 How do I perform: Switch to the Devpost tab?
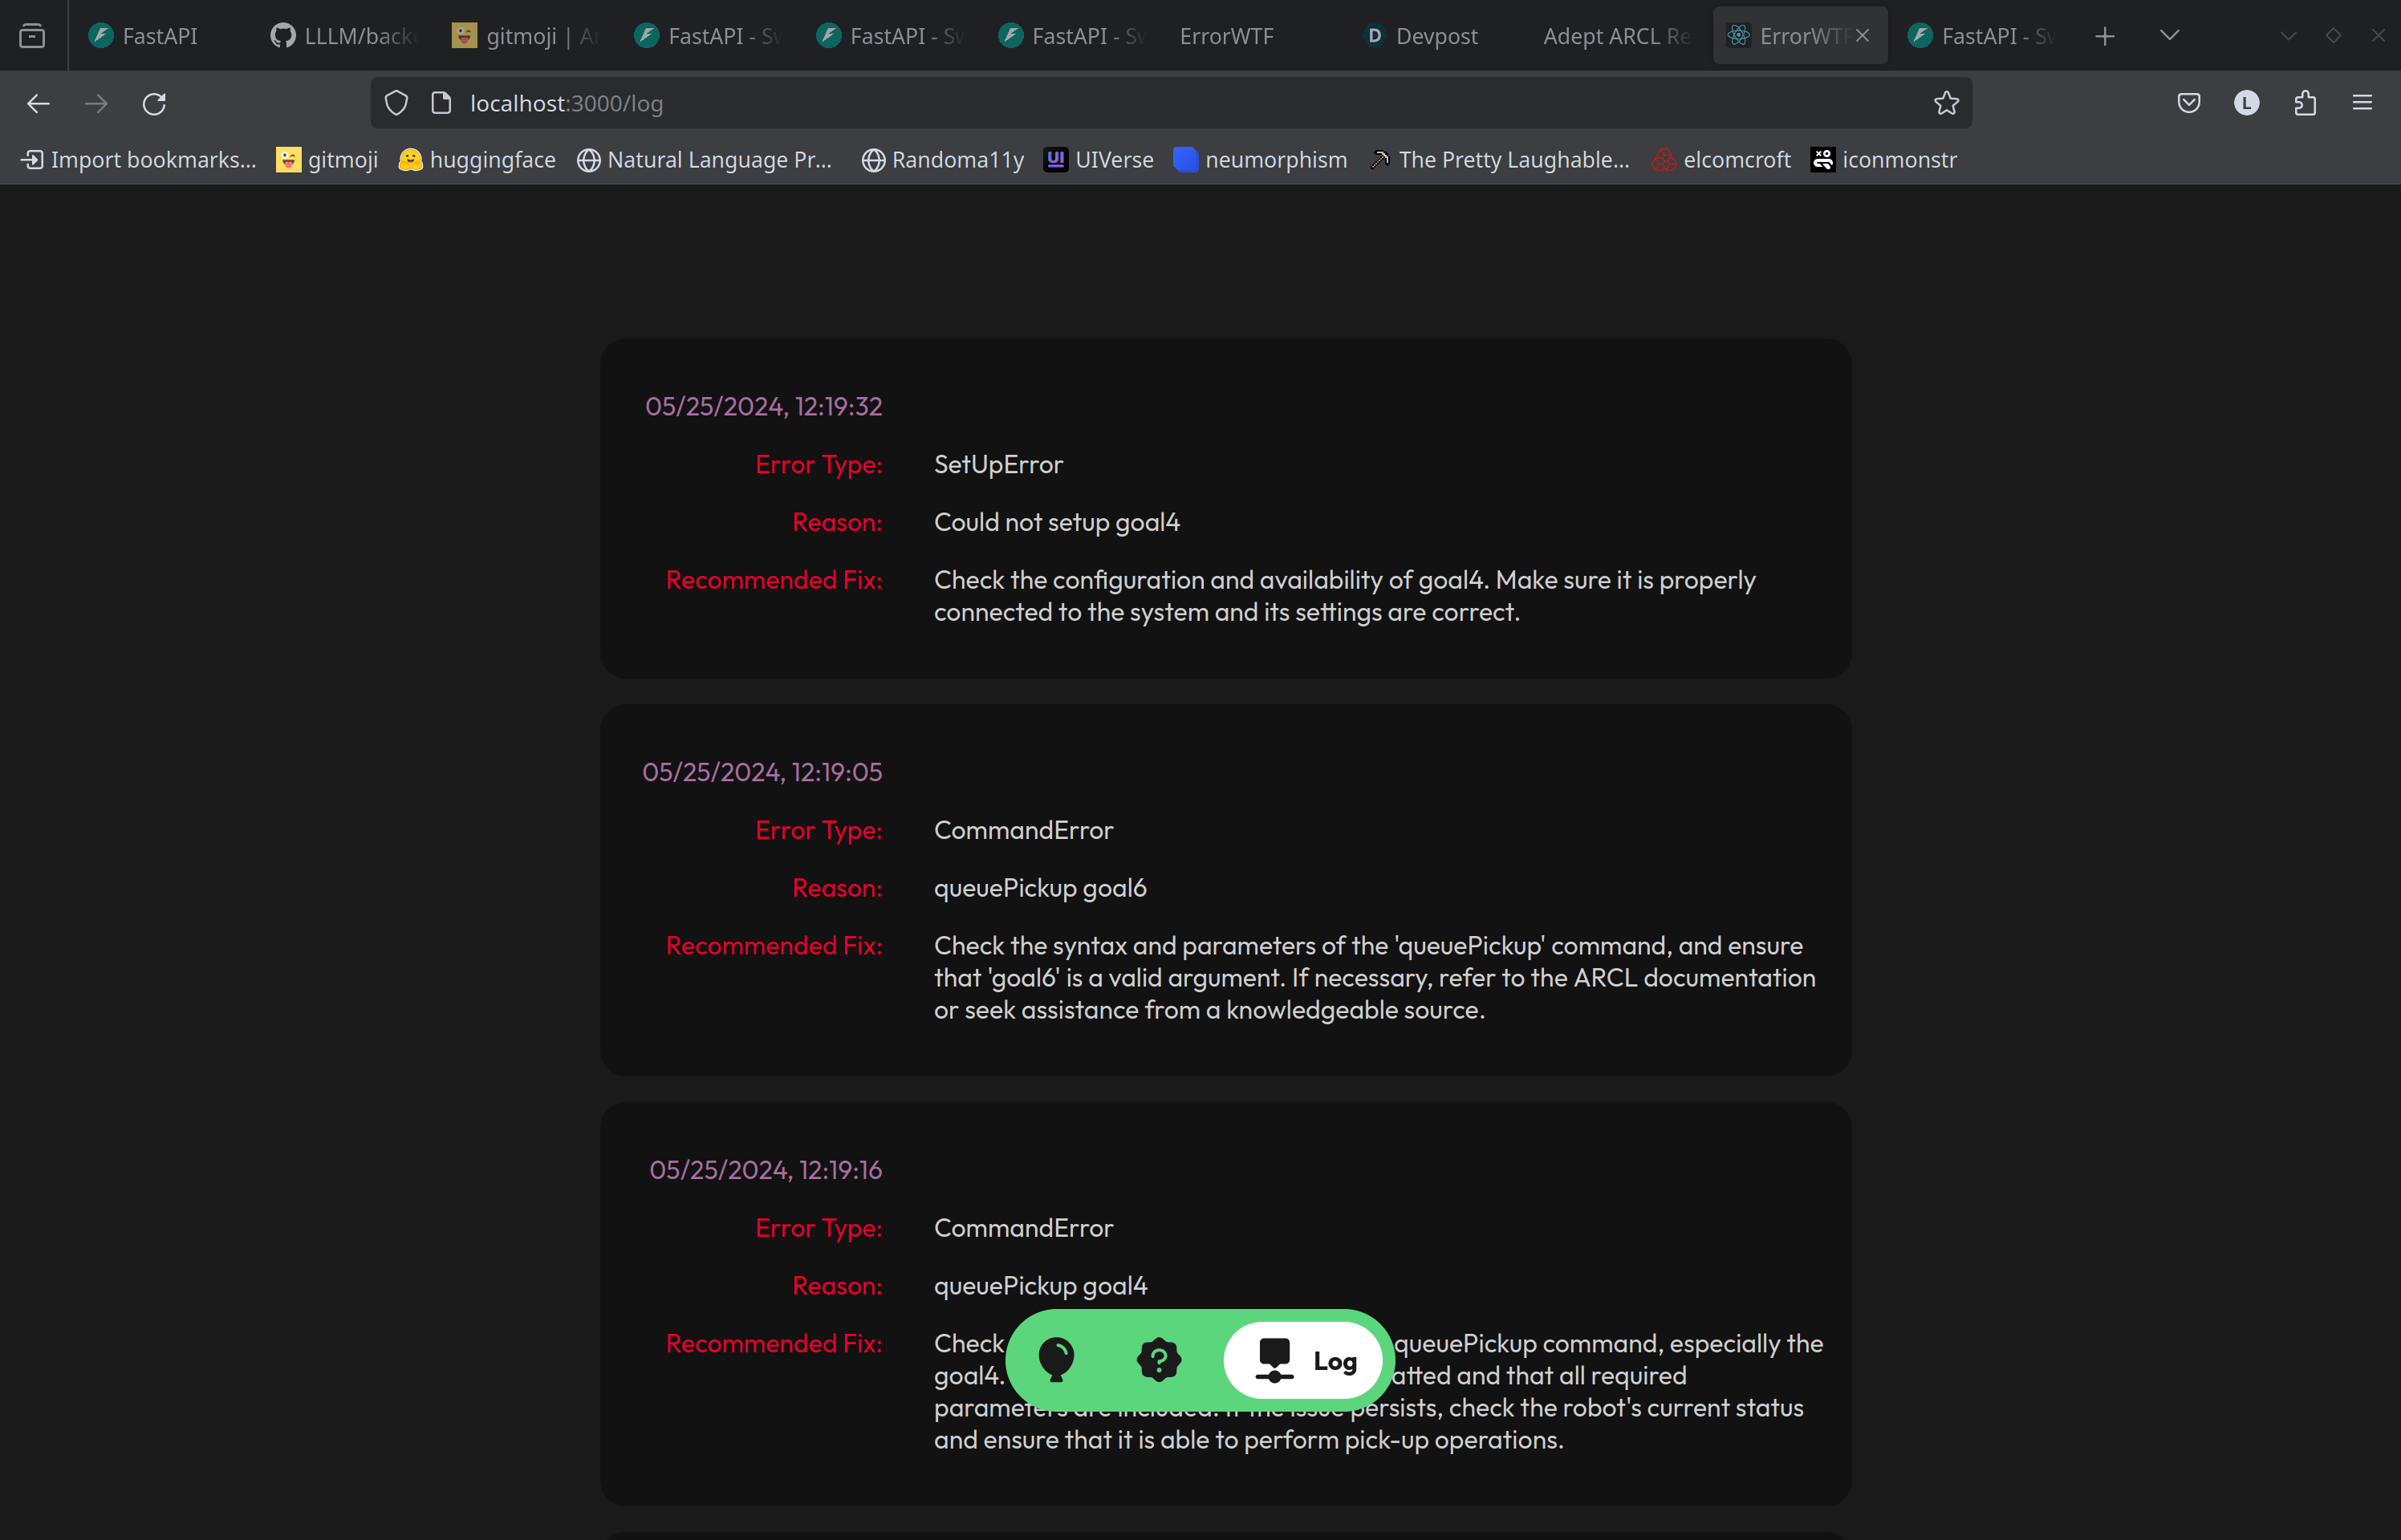point(1420,36)
